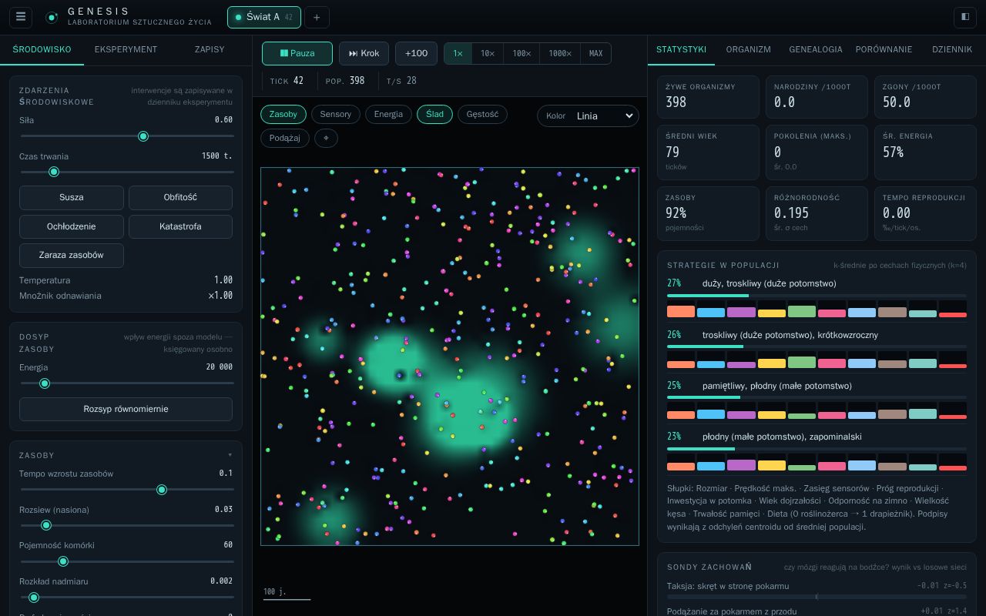Select the 1× speed option
Screen dimensions: 986x616
[458, 53]
